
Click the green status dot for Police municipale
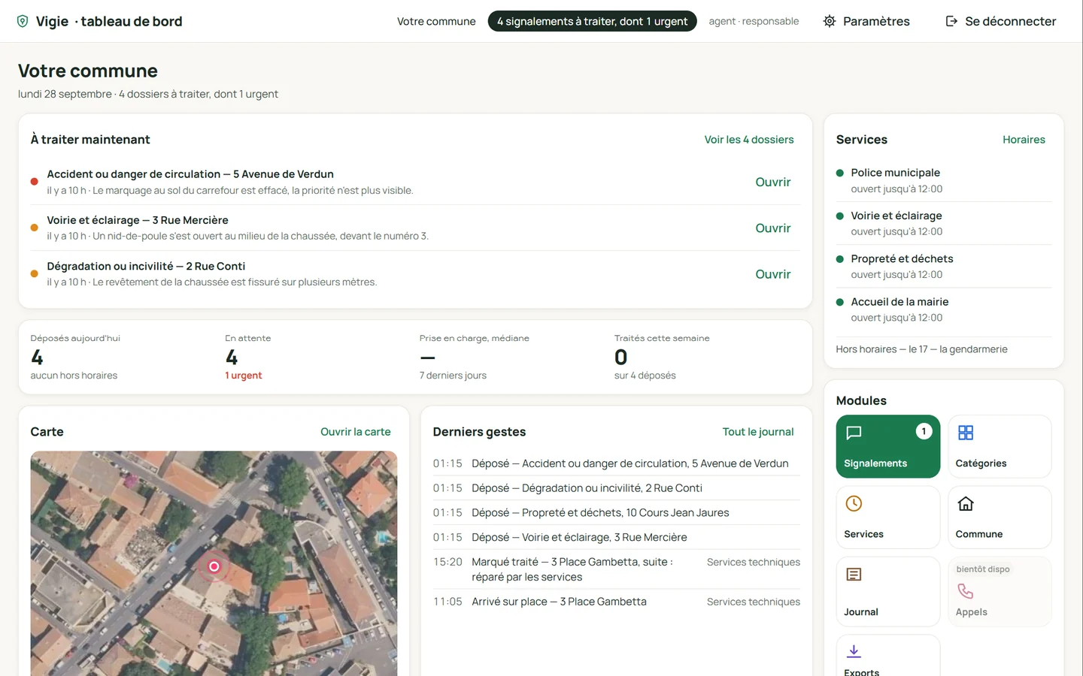(840, 173)
